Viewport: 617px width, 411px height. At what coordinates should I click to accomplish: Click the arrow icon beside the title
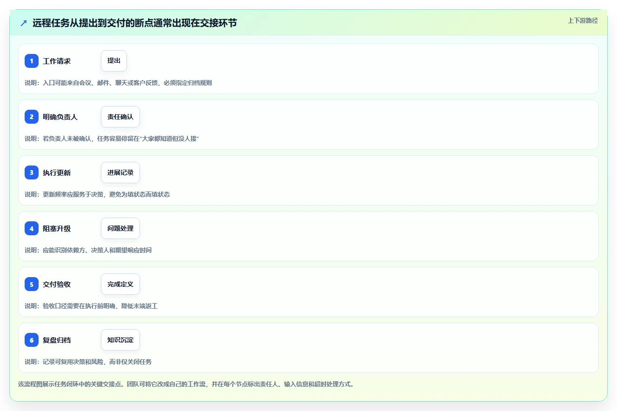point(24,23)
